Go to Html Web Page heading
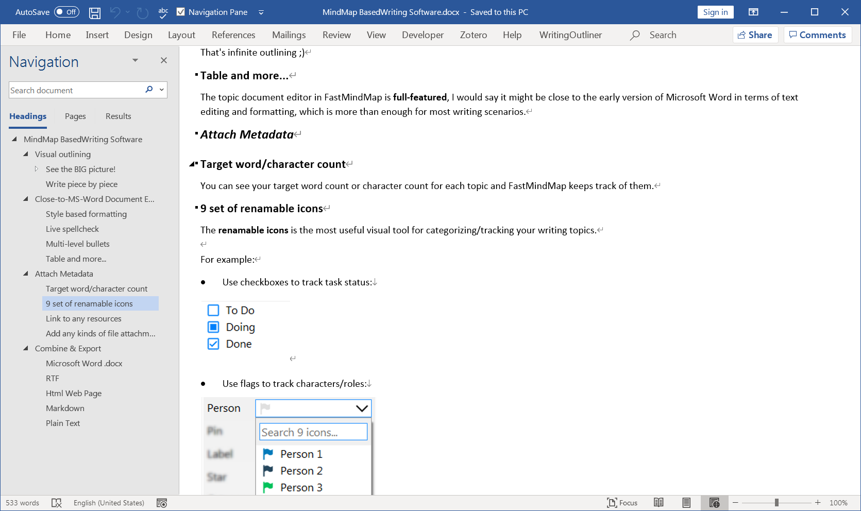 (x=74, y=393)
